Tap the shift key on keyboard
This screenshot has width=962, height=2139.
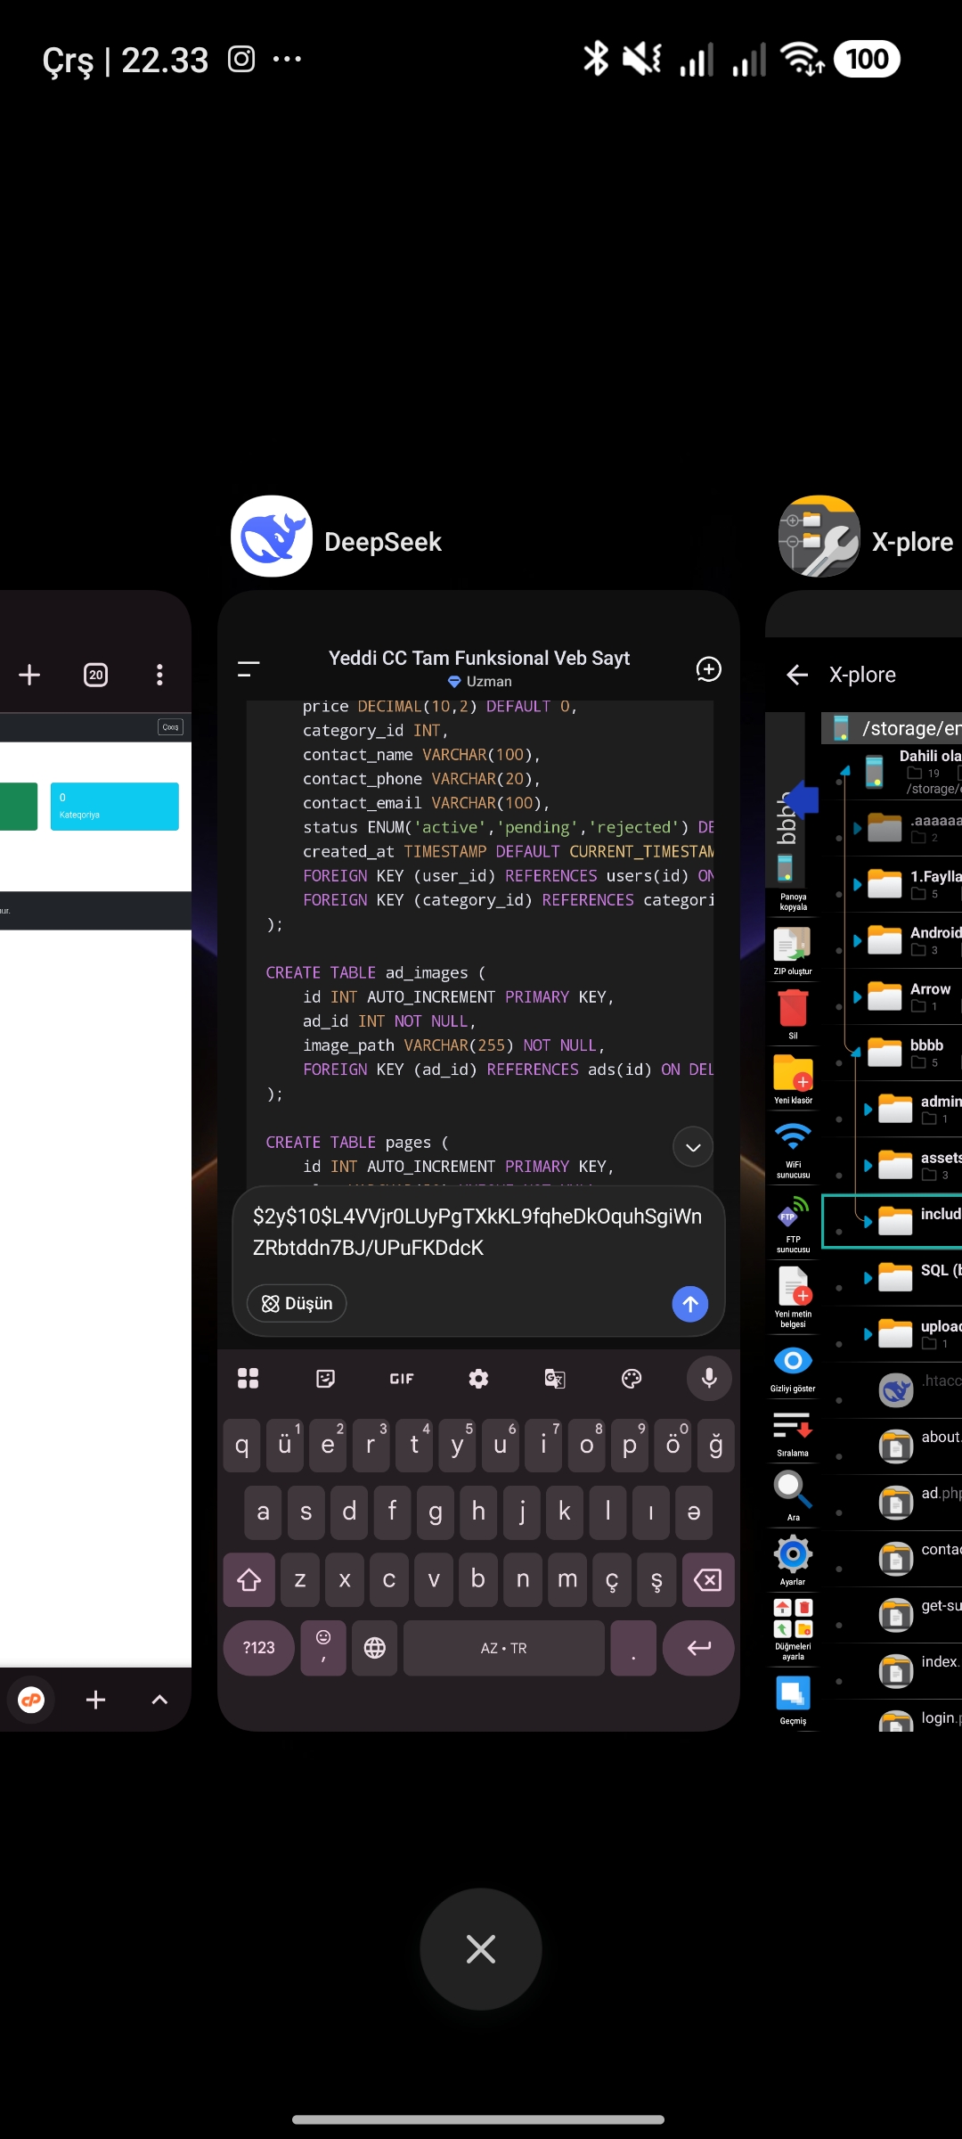249,1580
